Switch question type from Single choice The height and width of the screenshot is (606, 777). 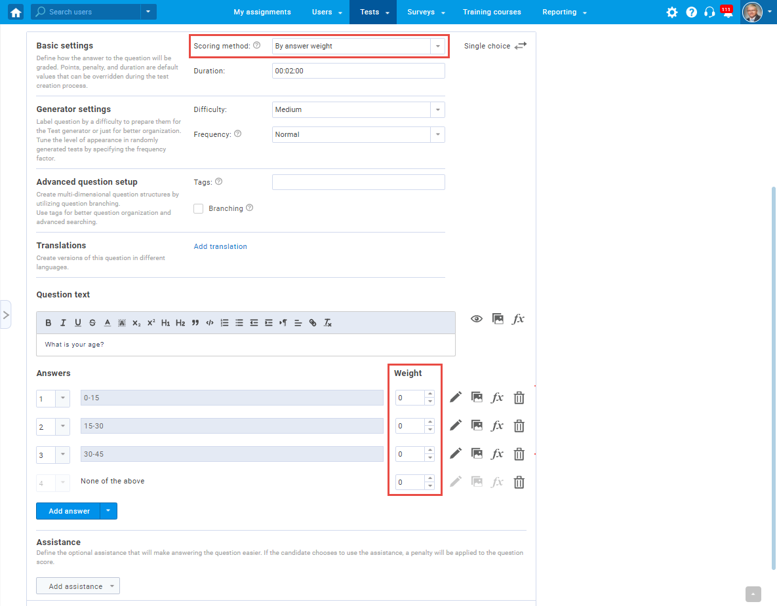click(521, 46)
